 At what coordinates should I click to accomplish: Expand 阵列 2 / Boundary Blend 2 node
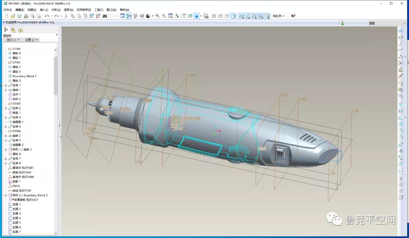coord(6,195)
